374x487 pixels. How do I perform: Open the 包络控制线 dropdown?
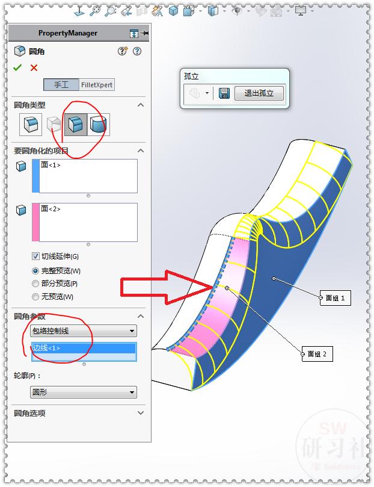pos(84,330)
